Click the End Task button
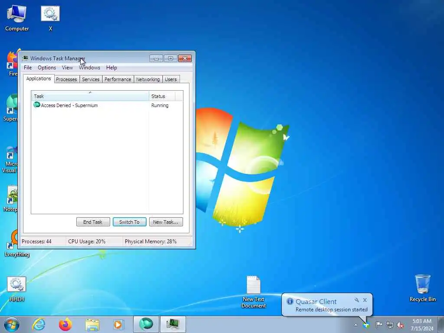The width and height of the screenshot is (444, 333). click(93, 222)
